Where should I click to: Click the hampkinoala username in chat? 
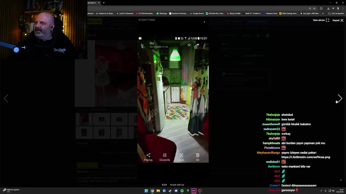(271, 143)
